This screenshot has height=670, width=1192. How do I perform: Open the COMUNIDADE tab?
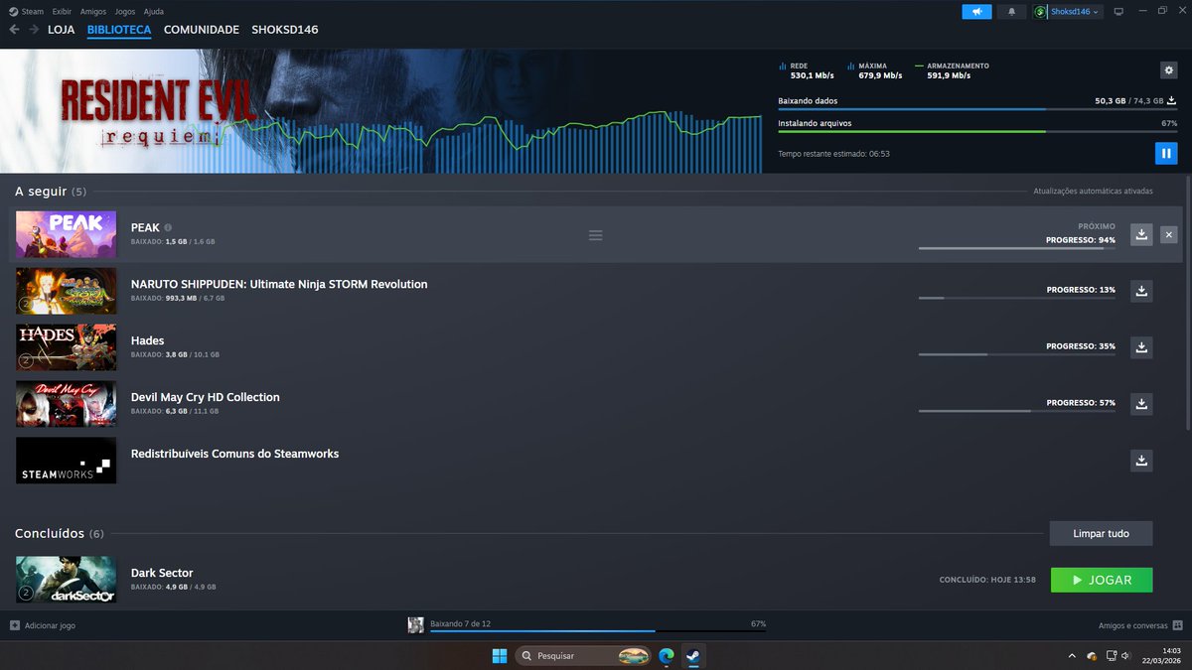click(x=202, y=30)
